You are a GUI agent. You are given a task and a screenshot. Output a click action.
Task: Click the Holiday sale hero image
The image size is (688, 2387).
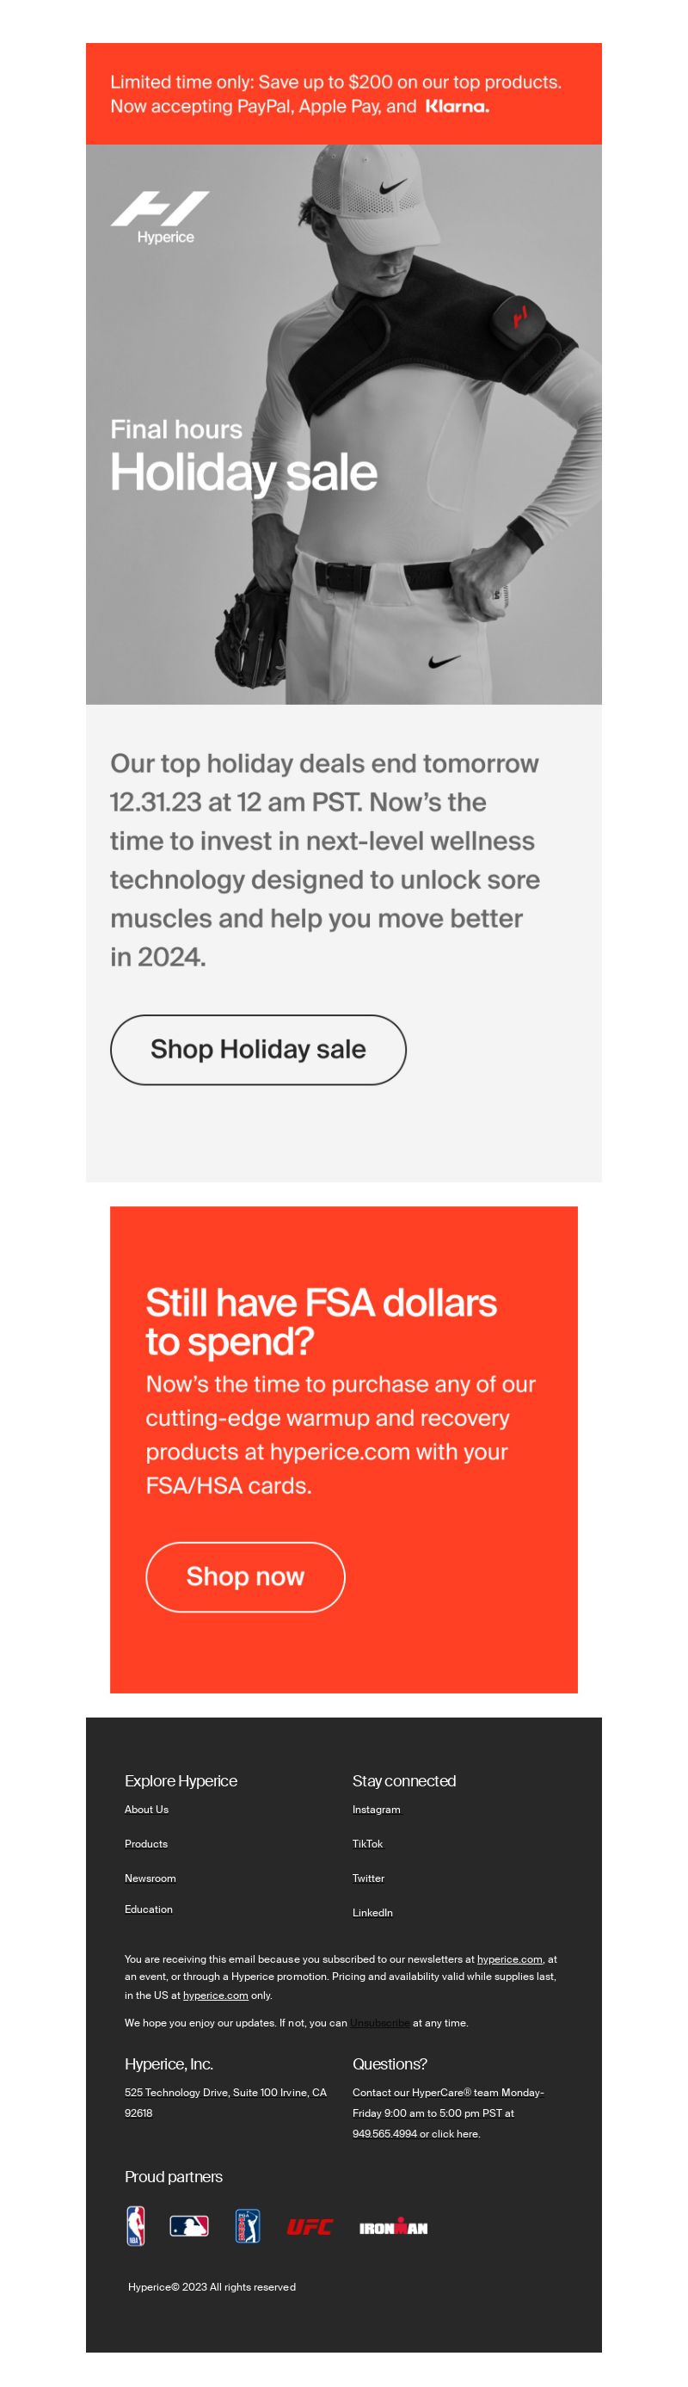tap(343, 423)
